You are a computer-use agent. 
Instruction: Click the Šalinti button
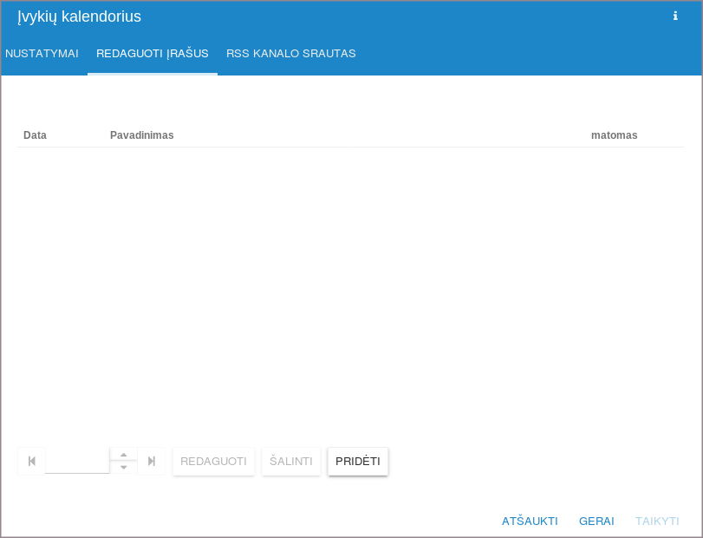(x=291, y=462)
